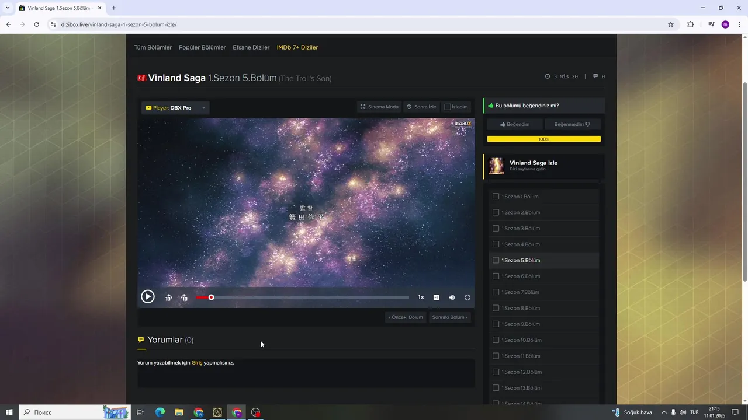Show hidden system tray icons
The width and height of the screenshot is (748, 420).
coord(663,412)
